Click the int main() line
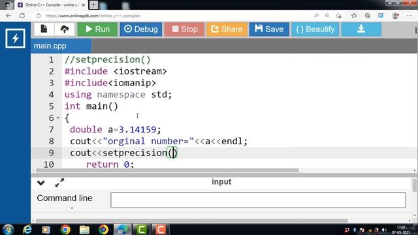This screenshot has height=235, width=418. click(x=91, y=106)
